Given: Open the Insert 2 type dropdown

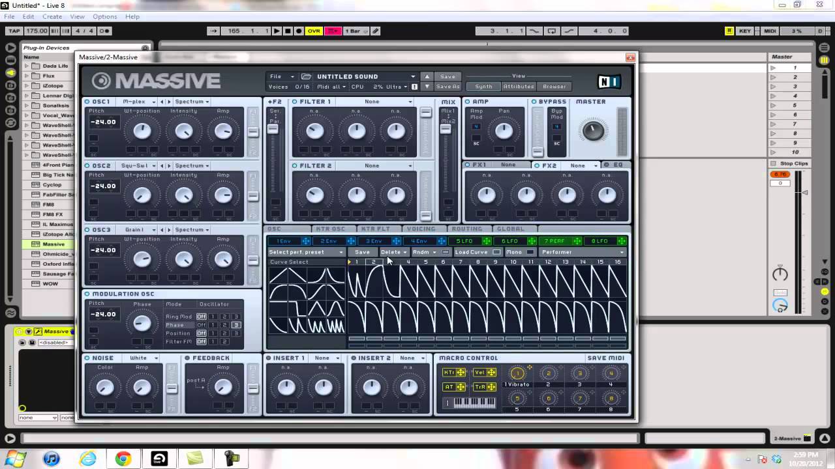Looking at the screenshot, I should [411, 358].
